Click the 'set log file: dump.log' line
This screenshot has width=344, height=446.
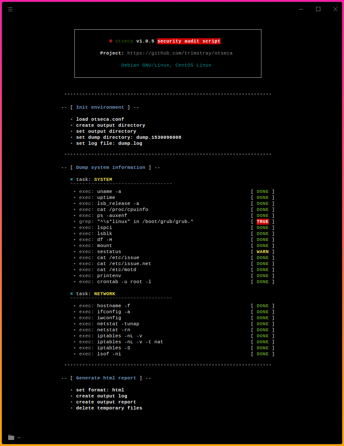click(x=109, y=144)
